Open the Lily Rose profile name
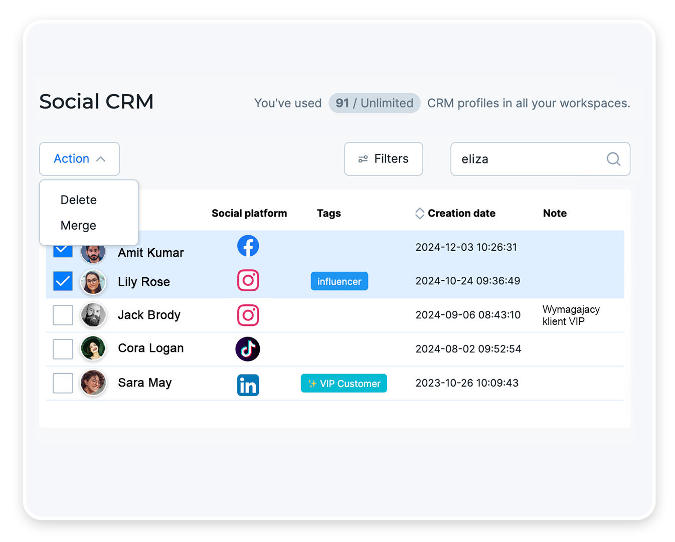 tap(144, 282)
